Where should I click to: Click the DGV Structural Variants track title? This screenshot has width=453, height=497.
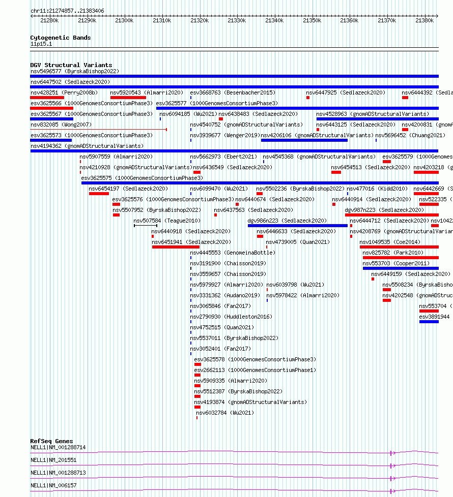(x=71, y=65)
